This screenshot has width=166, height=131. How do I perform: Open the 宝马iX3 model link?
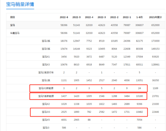tap(46, 112)
